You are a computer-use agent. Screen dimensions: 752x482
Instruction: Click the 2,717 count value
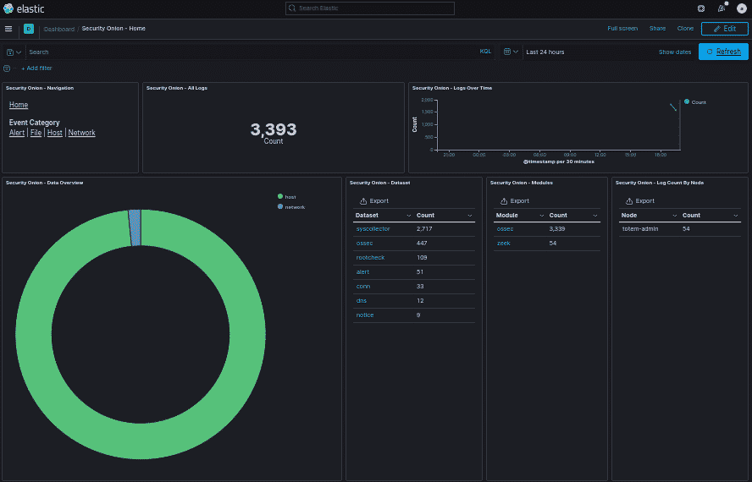[424, 229]
